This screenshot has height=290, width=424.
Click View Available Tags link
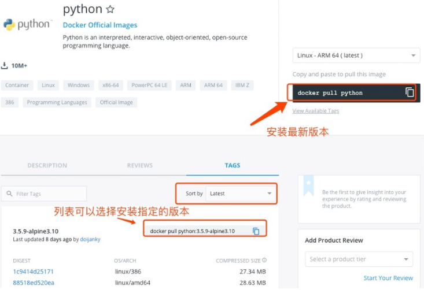click(x=316, y=111)
